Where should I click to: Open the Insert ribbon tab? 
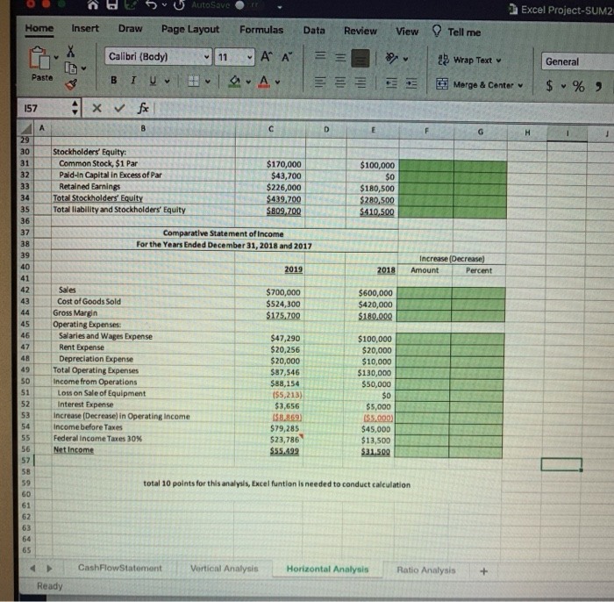pos(85,29)
